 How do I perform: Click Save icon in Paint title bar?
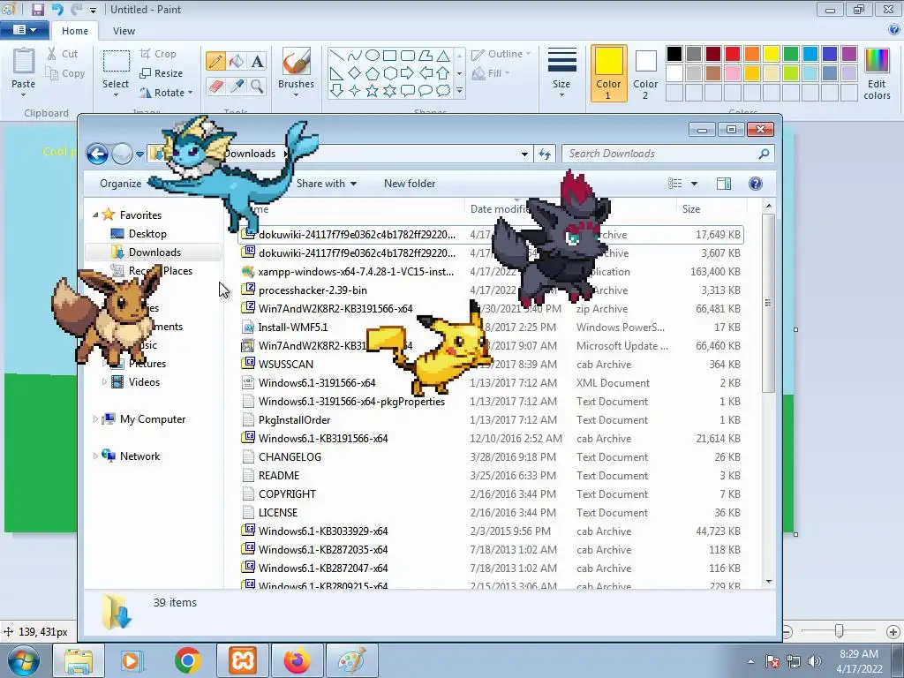point(37,9)
